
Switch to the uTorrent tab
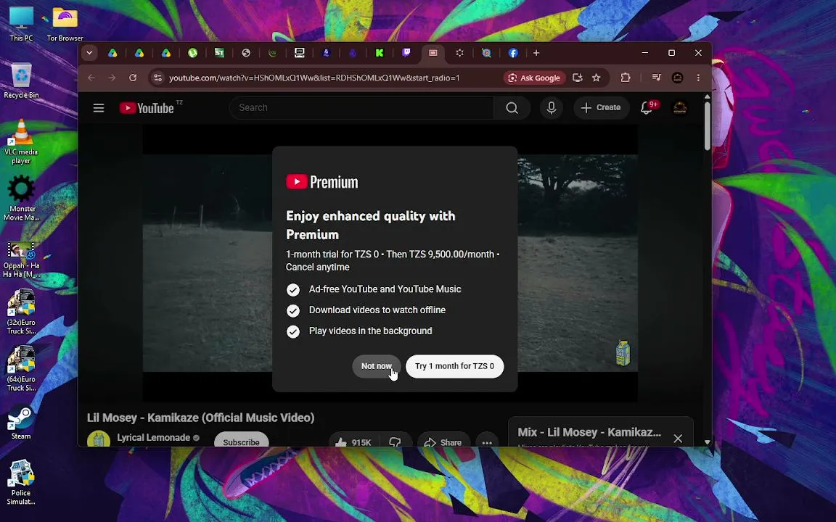pyautogui.click(x=192, y=53)
